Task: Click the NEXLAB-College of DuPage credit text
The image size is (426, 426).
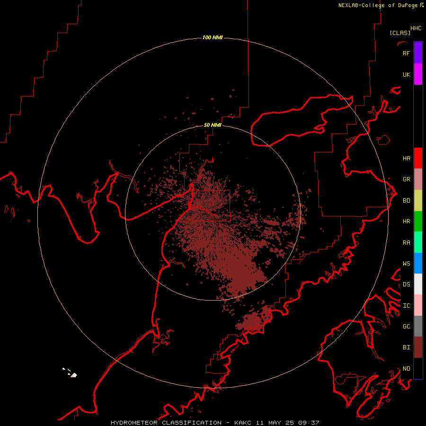Action: pos(378,5)
